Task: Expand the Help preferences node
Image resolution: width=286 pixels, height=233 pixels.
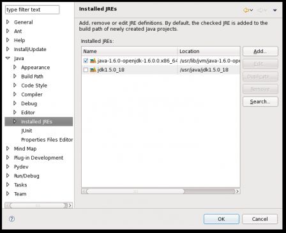Action: 8,40
